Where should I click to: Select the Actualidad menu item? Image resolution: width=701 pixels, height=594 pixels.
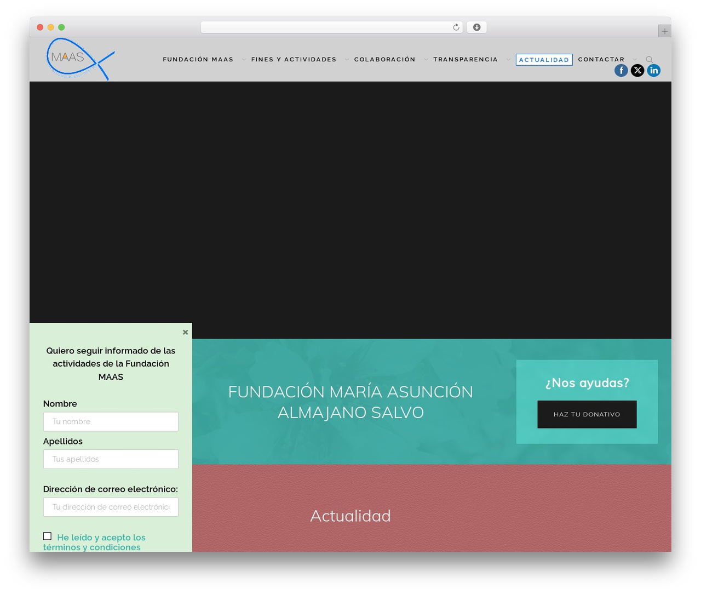(544, 60)
